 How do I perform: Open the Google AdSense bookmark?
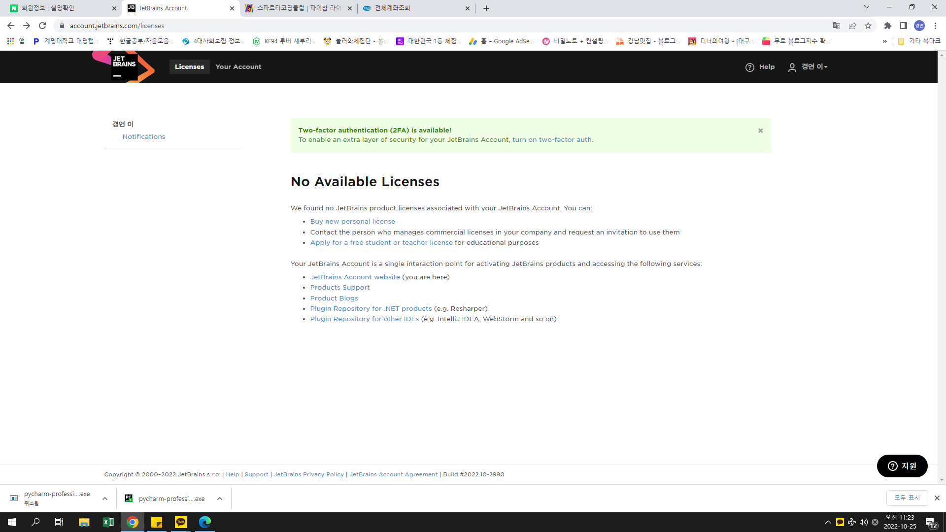(501, 41)
